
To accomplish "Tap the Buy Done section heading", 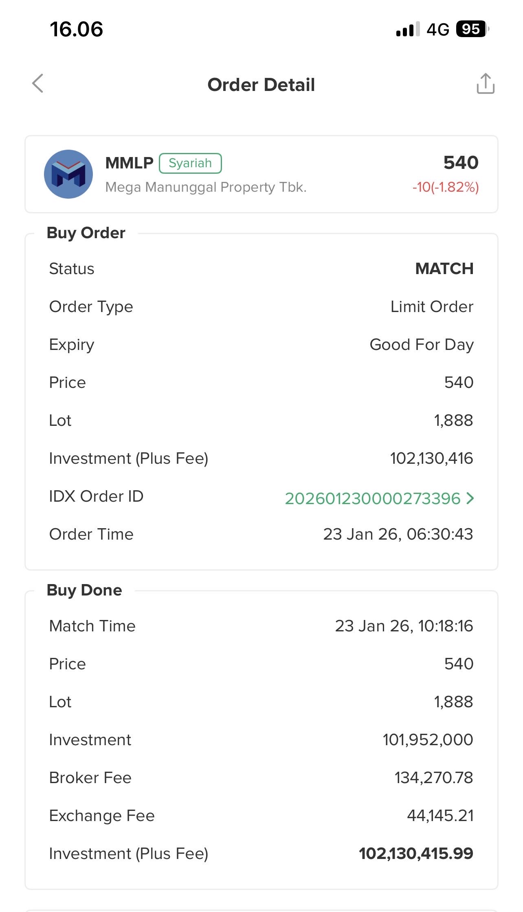I will 84,590.
